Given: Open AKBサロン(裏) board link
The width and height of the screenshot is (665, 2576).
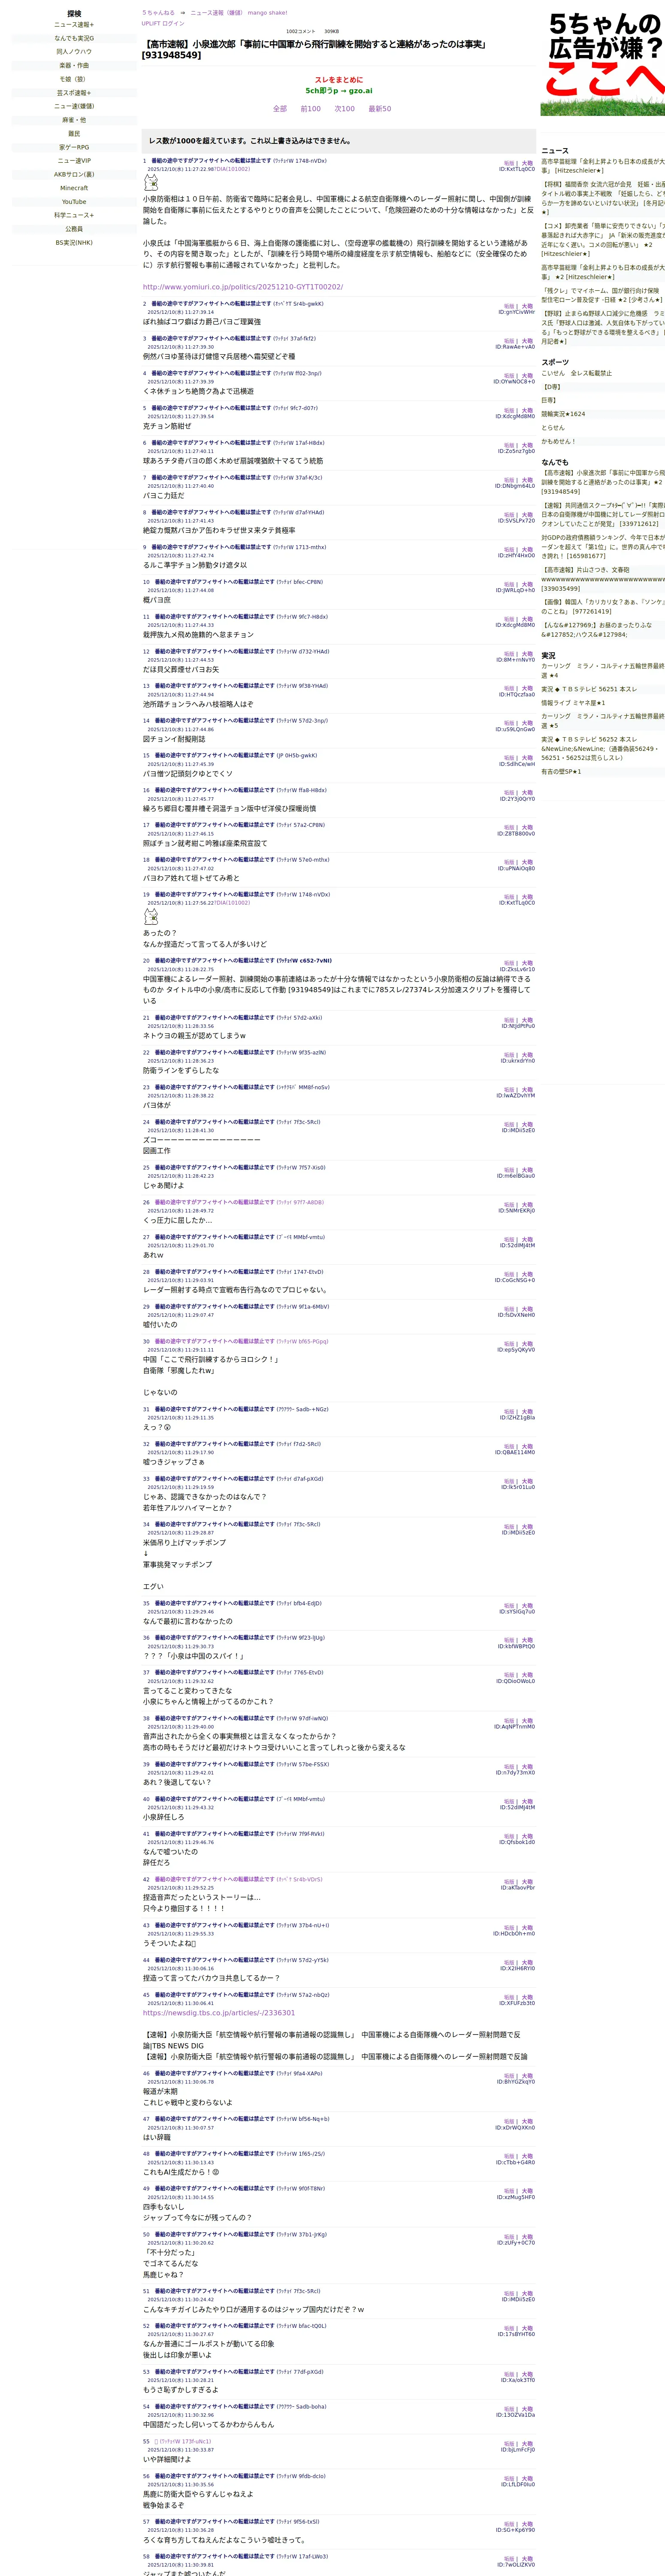Looking at the screenshot, I should pyautogui.click(x=74, y=174).
